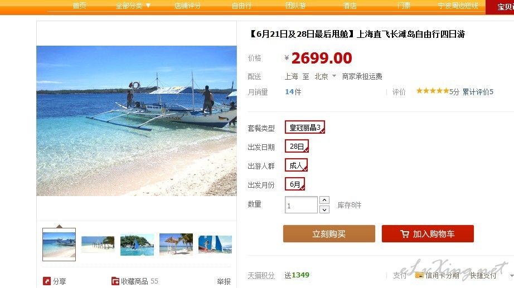Viewport: 514px width, 288px height.
Task: Decrease quantity with the down arrow
Action: point(324,209)
